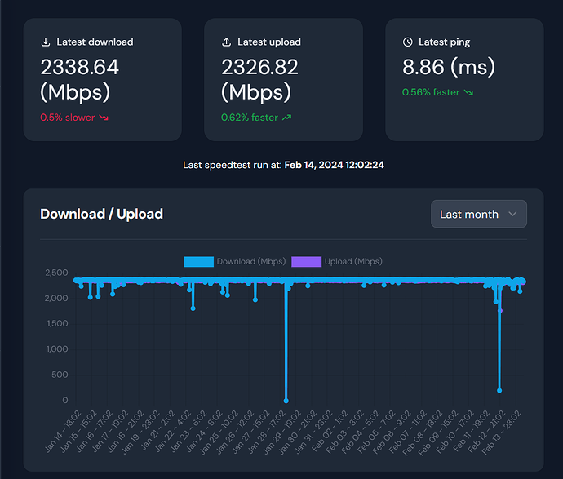Click the Download / Upload chart heading
The width and height of the screenshot is (563, 479).
pyautogui.click(x=101, y=214)
